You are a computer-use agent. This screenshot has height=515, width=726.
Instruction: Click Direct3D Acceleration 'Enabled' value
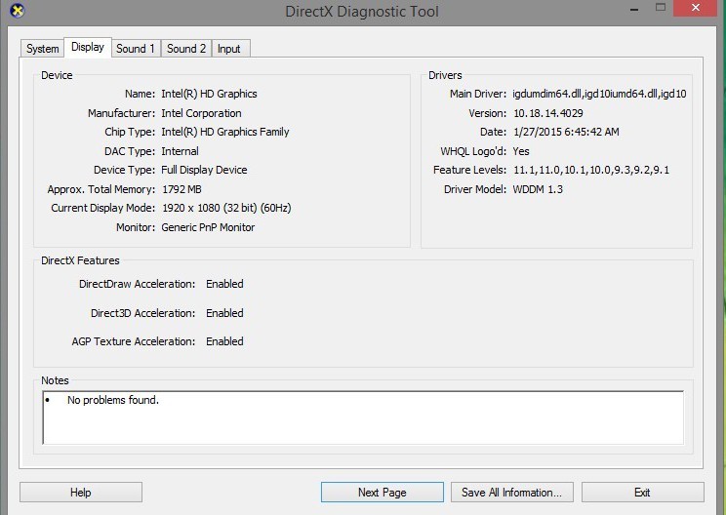click(x=224, y=313)
